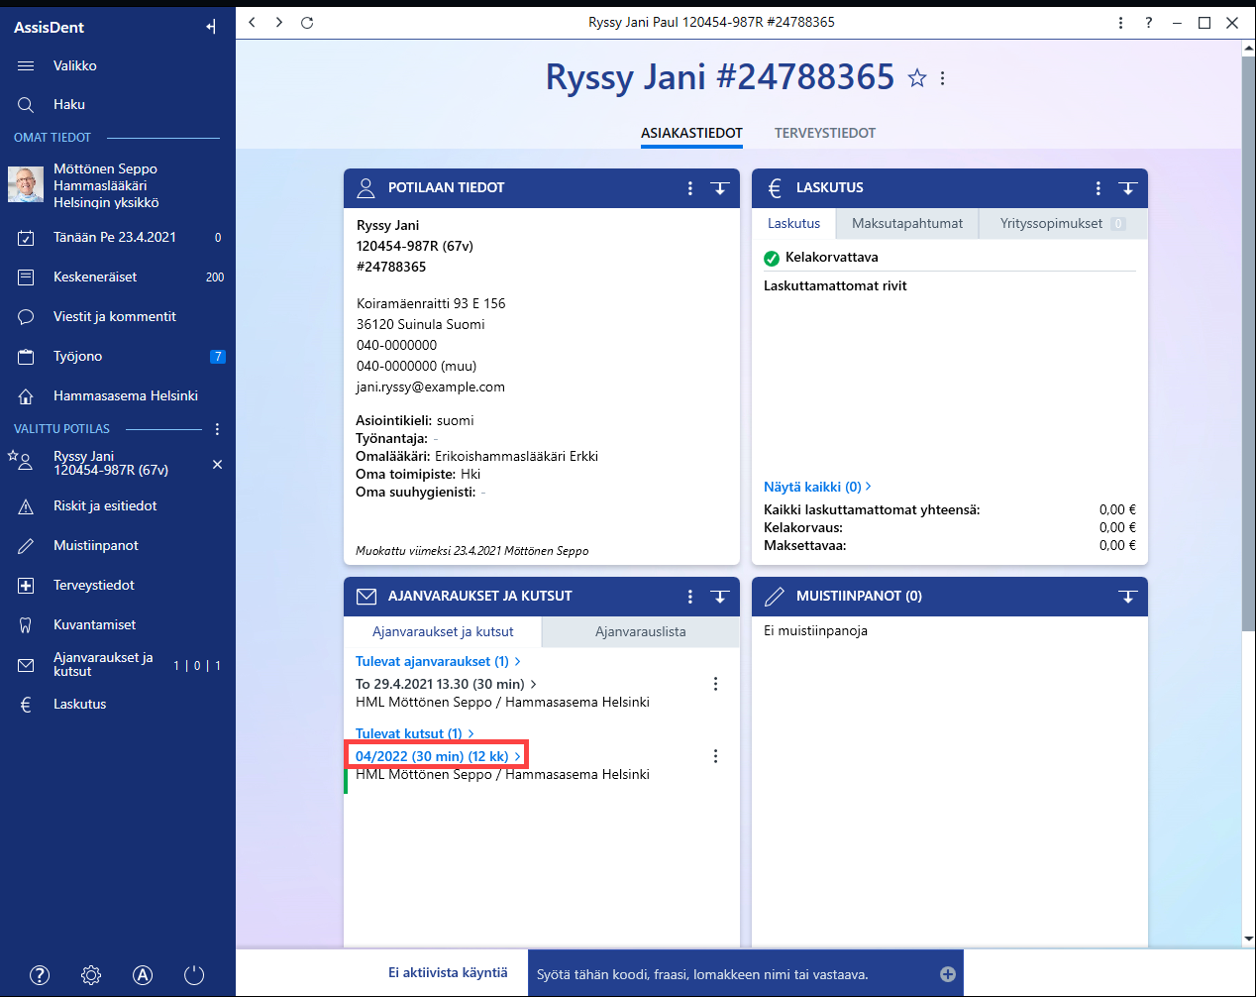Viewport: 1256px width, 997px height.
Task: Open Riskit ja esitiedot warning icon
Action: (x=26, y=506)
